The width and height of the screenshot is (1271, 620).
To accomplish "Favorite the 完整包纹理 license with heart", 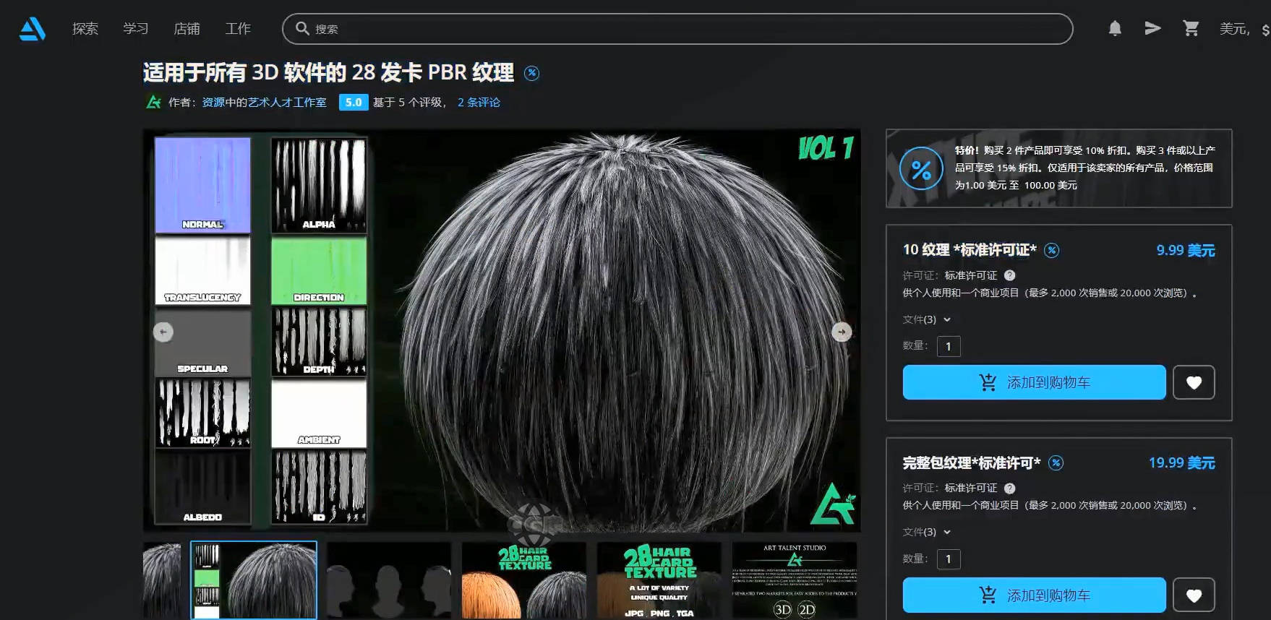I will (1194, 595).
